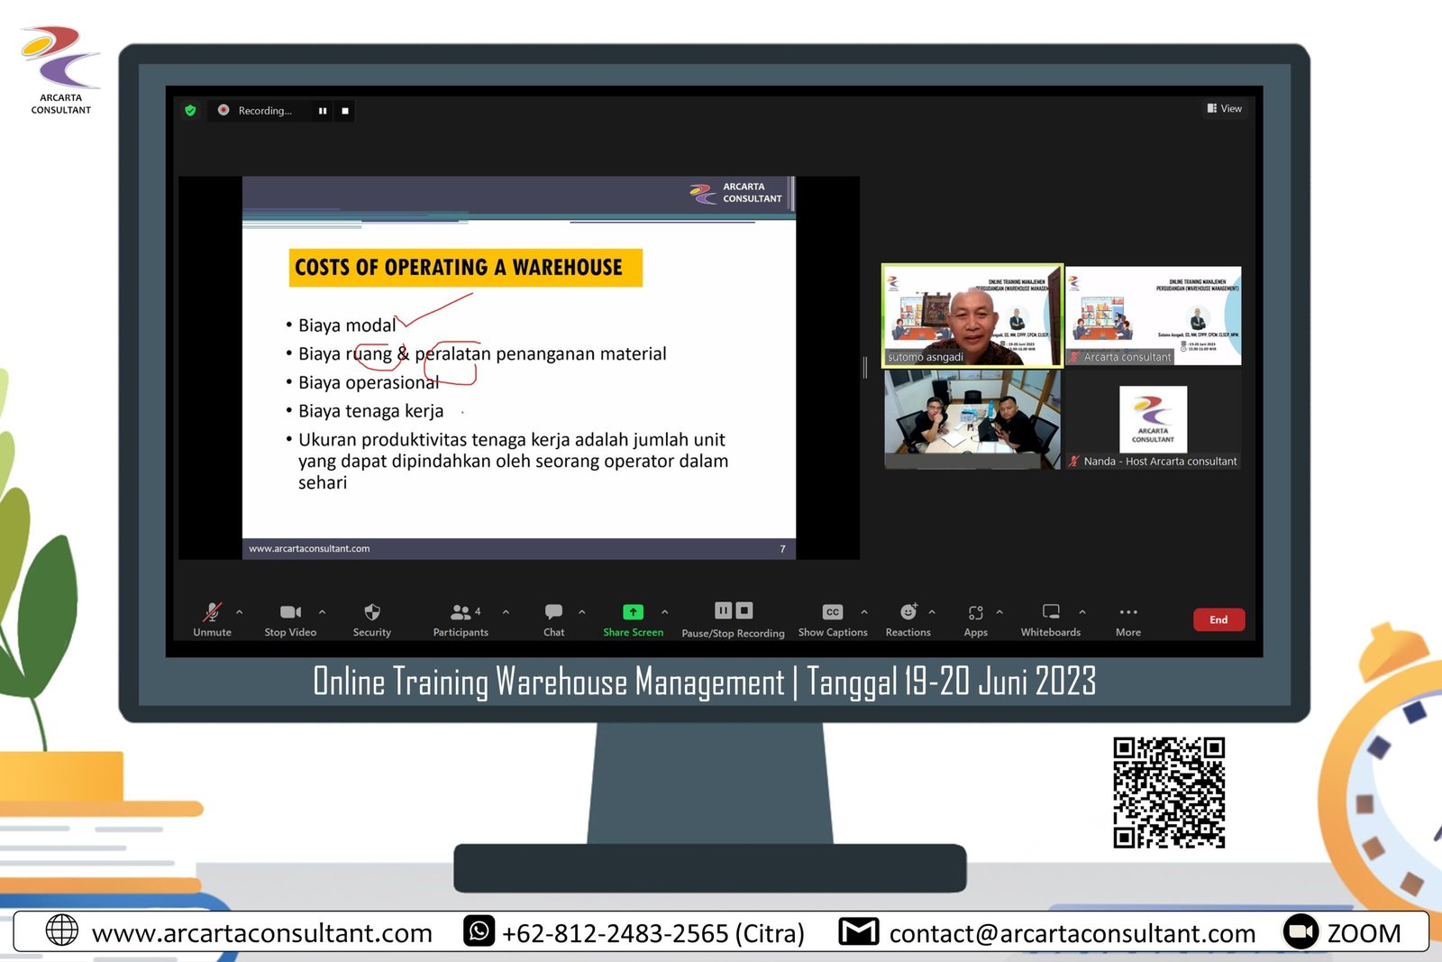1442x962 pixels.
Task: Pause the recording in the top bar
Action: (x=323, y=111)
